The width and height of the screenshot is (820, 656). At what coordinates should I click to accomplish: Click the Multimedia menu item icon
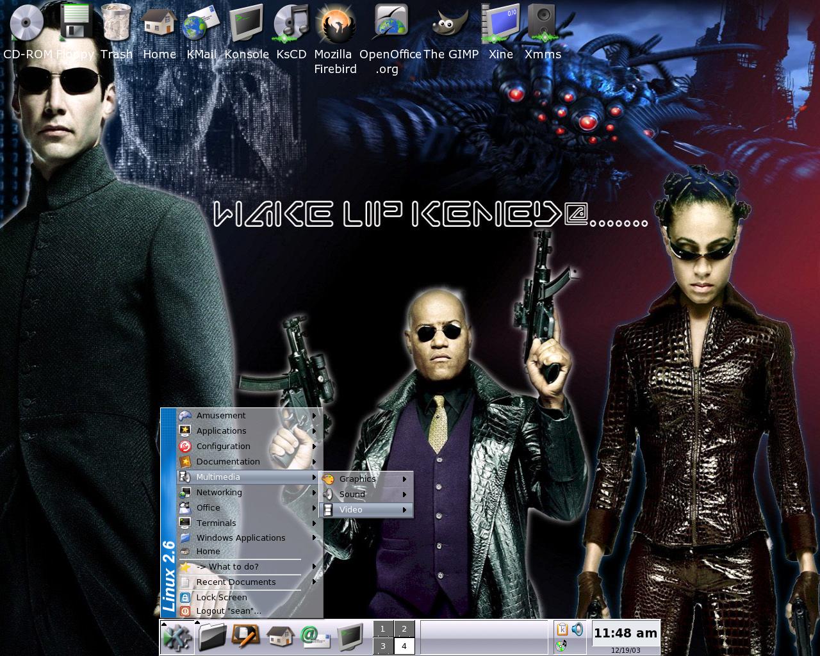[185, 477]
